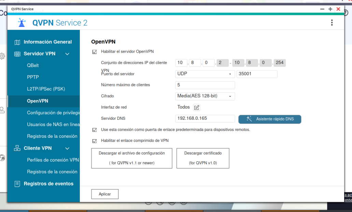Uncheck Habilitar el servidor OpenVPN

(95, 52)
